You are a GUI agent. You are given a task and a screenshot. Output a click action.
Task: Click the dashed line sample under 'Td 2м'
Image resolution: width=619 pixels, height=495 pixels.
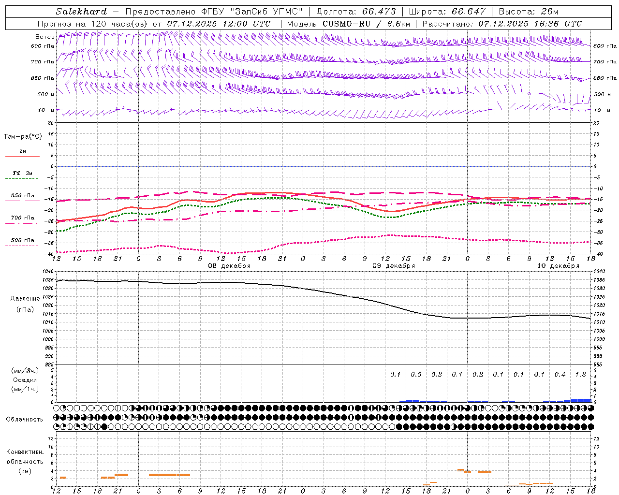click(x=22, y=179)
